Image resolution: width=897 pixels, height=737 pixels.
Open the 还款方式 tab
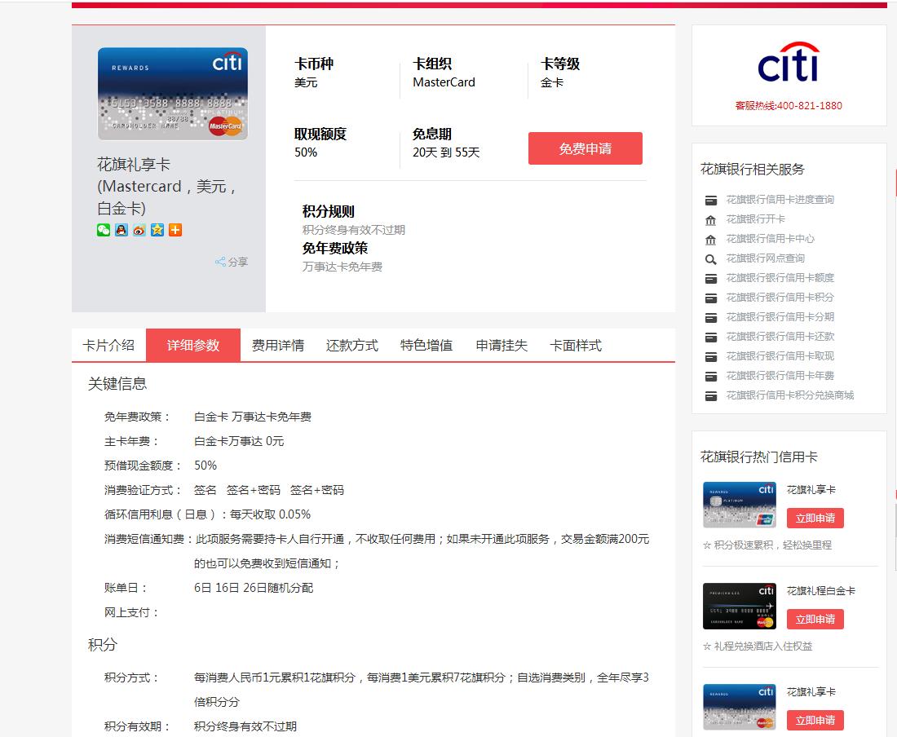click(x=351, y=345)
